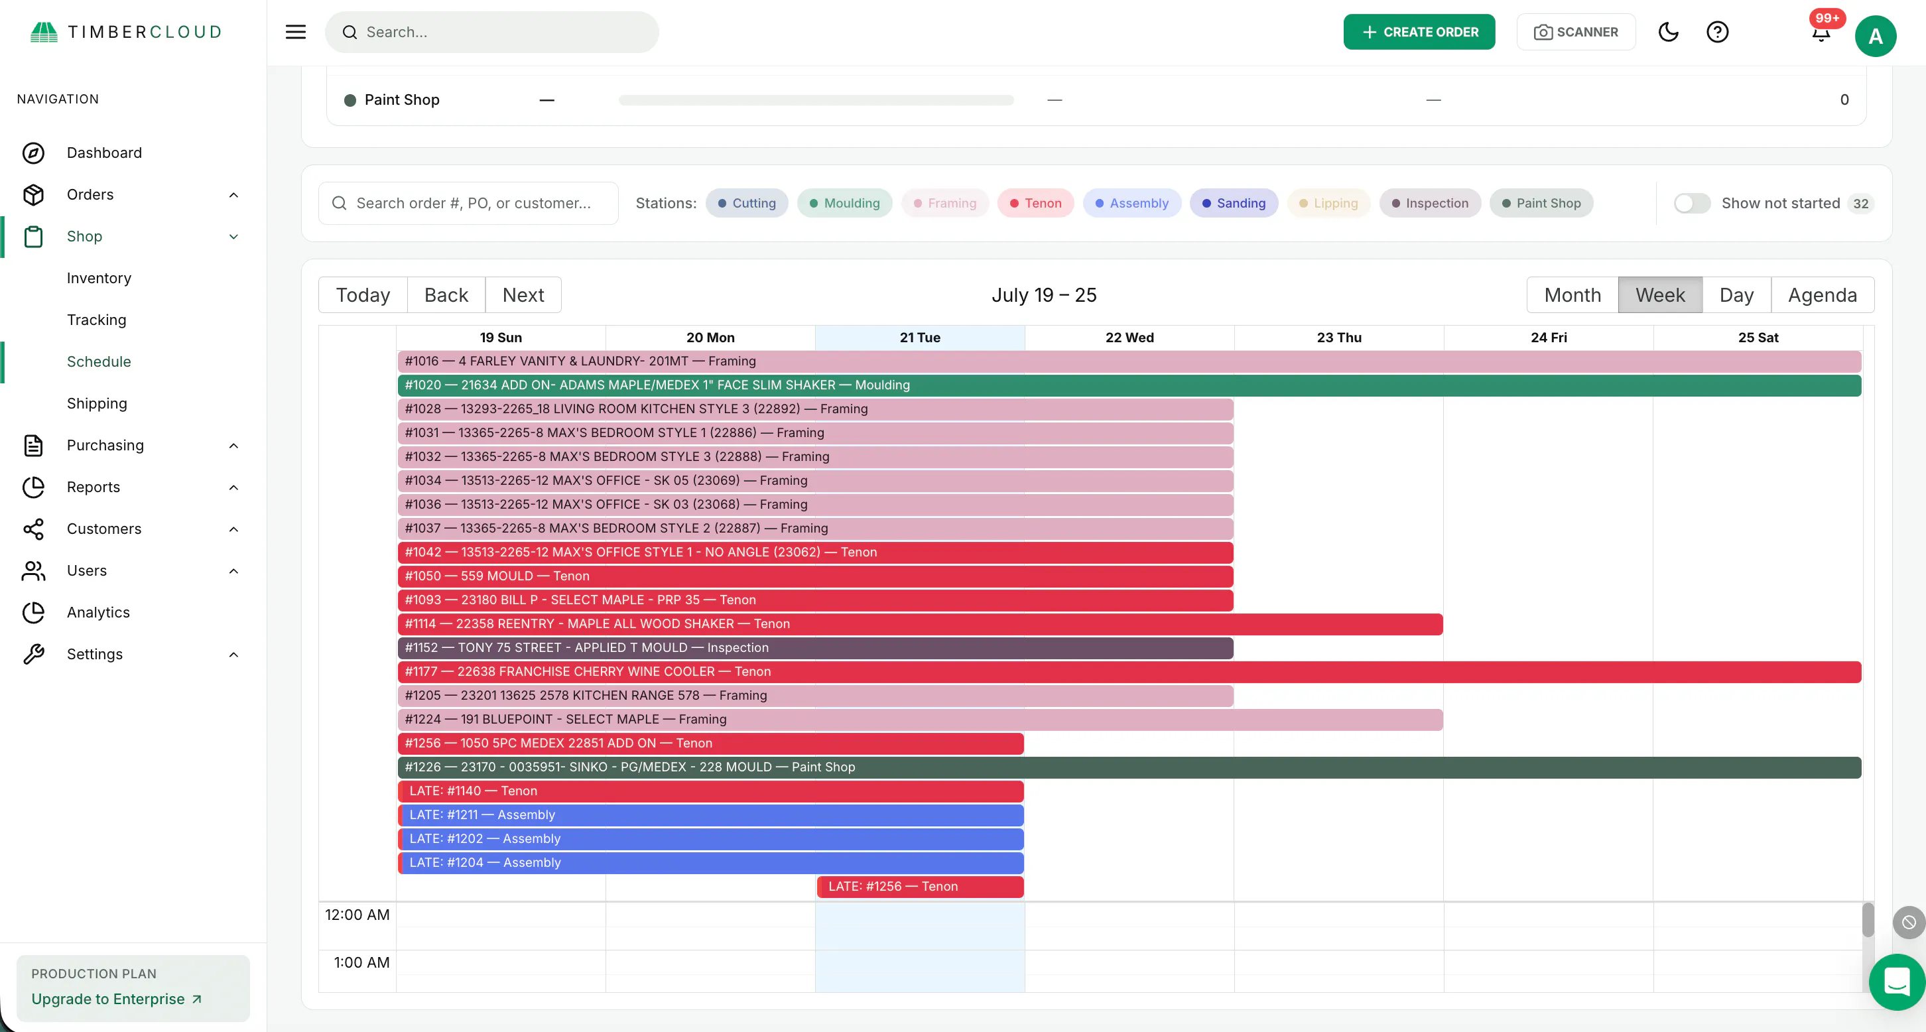This screenshot has height=1032, width=1926.
Task: Click the Orders box icon
Action: (x=34, y=194)
